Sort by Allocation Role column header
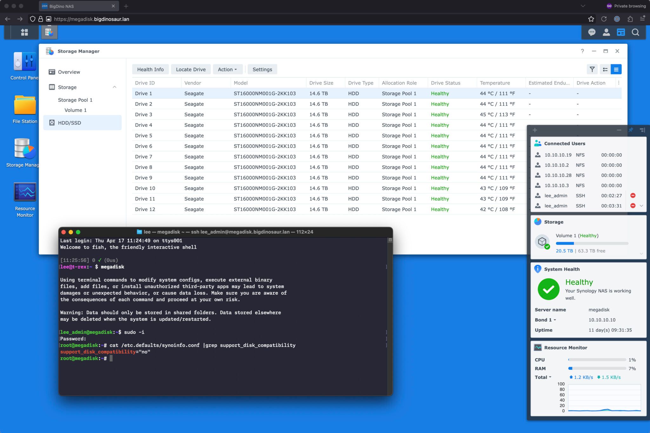The width and height of the screenshot is (650, 433). (403, 83)
